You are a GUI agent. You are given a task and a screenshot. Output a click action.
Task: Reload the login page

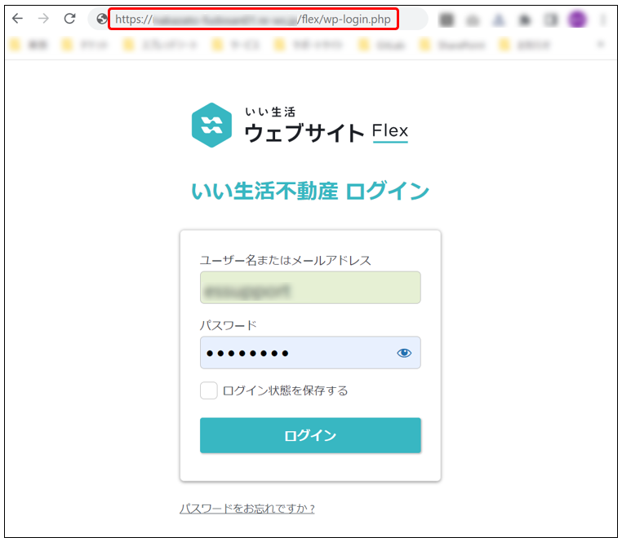pos(69,19)
